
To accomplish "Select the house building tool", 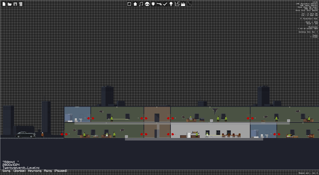I will point(135,4).
